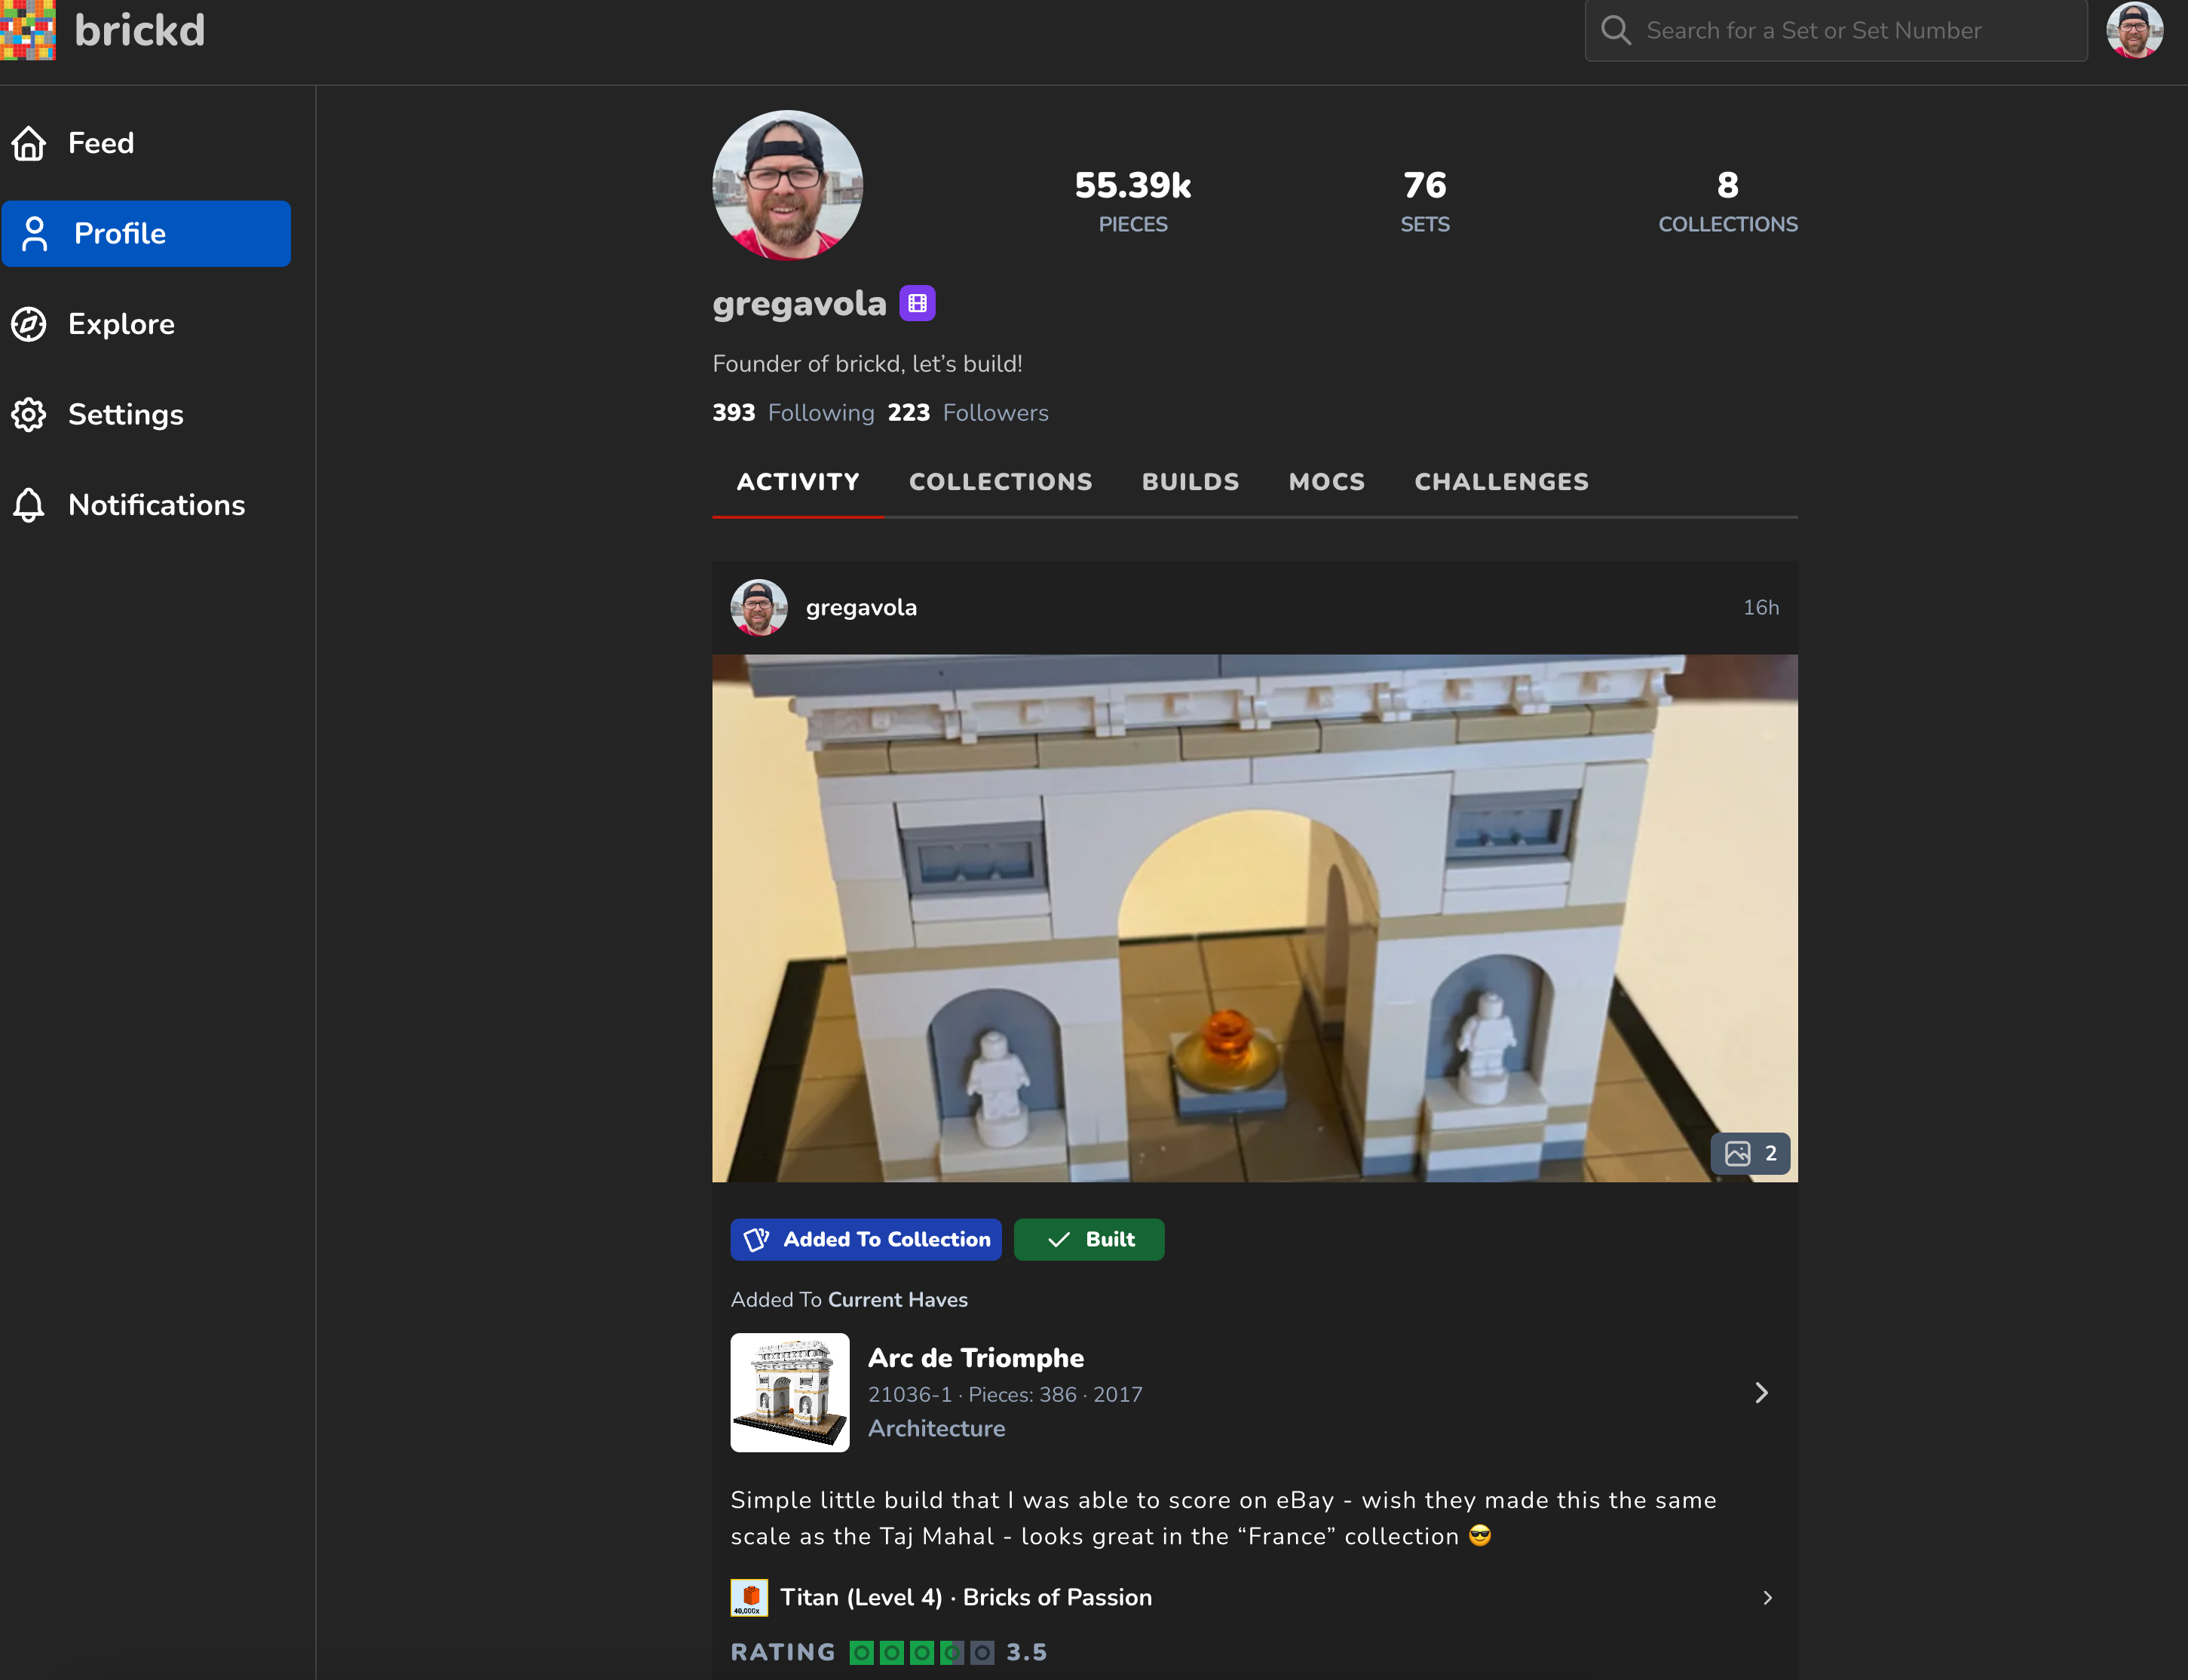The width and height of the screenshot is (2188, 1680).
Task: Switch to the Collections tab
Action: [1000, 482]
